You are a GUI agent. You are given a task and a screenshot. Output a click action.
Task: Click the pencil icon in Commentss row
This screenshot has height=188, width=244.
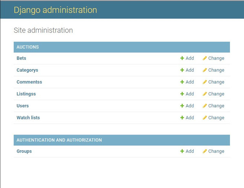coord(205,82)
